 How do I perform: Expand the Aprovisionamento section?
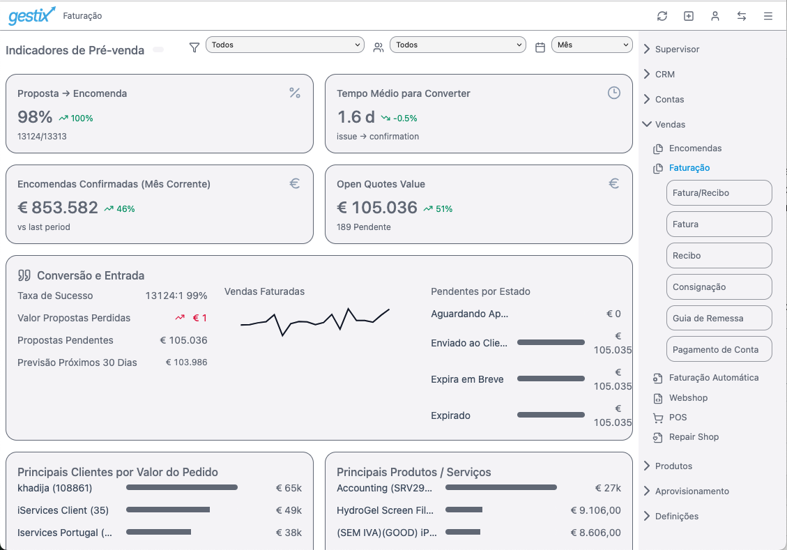coord(692,491)
